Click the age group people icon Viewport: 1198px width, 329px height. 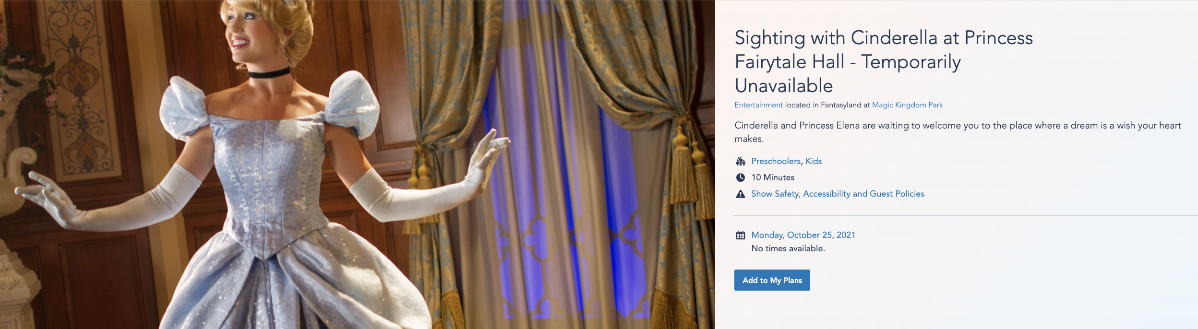pyautogui.click(x=741, y=161)
